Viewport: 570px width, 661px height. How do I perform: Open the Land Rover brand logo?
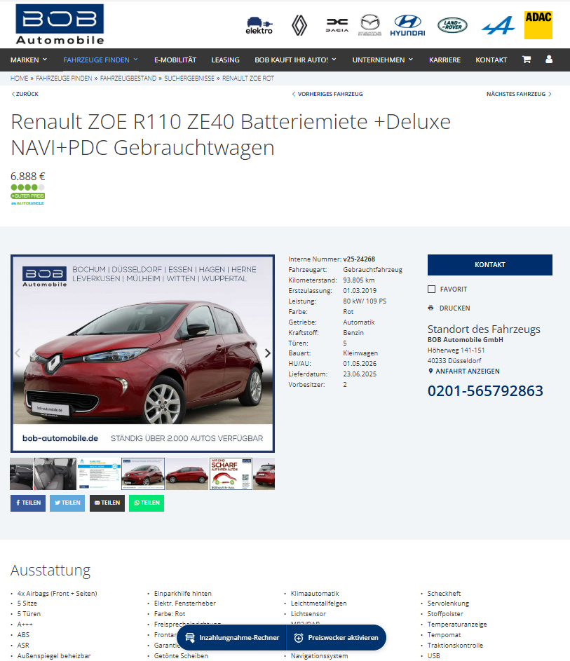click(x=452, y=25)
